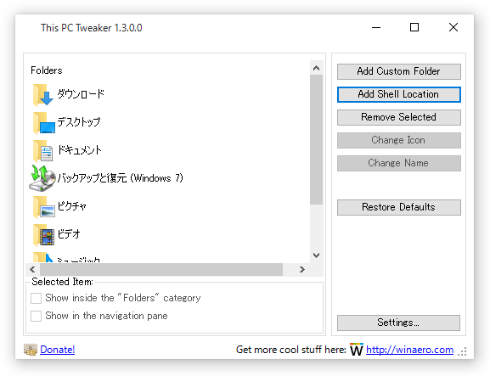This screenshot has height=376, width=490.
Task: Click the Change Name button
Action: (x=399, y=163)
